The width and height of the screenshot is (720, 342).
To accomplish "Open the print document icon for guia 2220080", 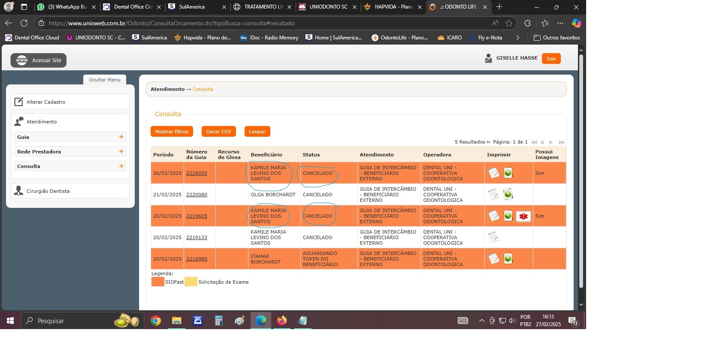I will coord(494,195).
